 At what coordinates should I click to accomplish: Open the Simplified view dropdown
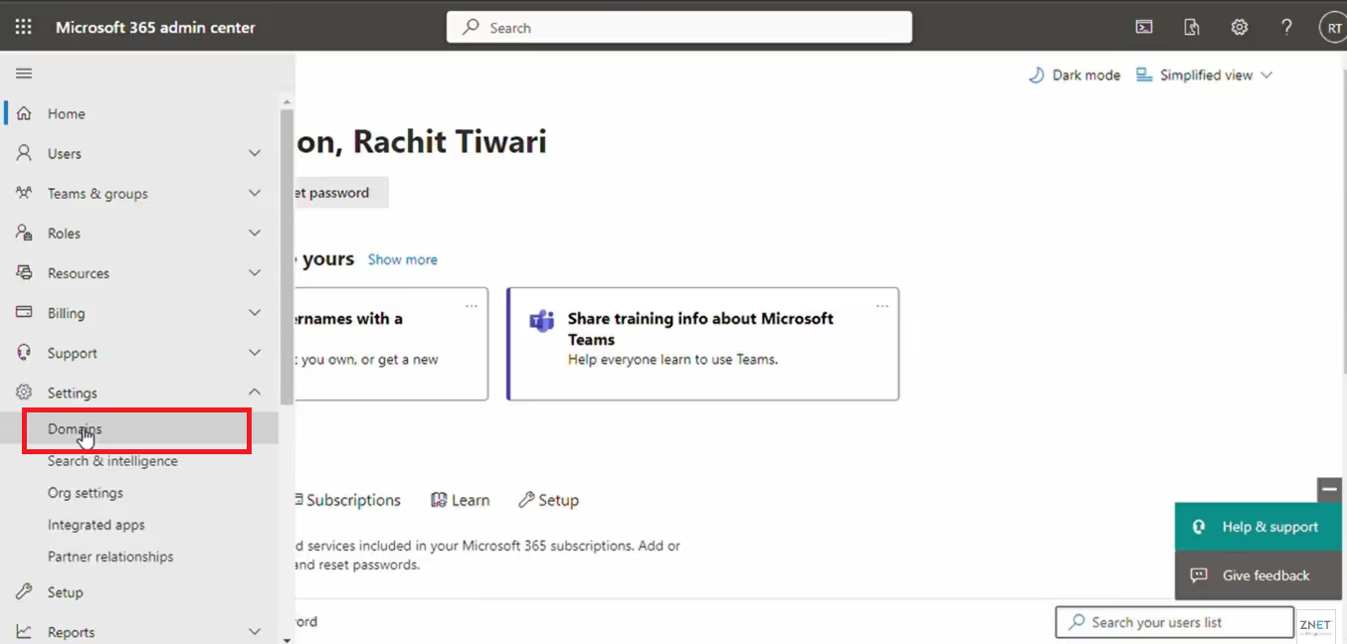pyautogui.click(x=1205, y=76)
